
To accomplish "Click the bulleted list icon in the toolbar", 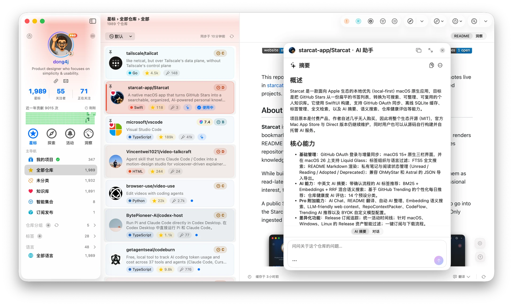I will click(395, 21).
